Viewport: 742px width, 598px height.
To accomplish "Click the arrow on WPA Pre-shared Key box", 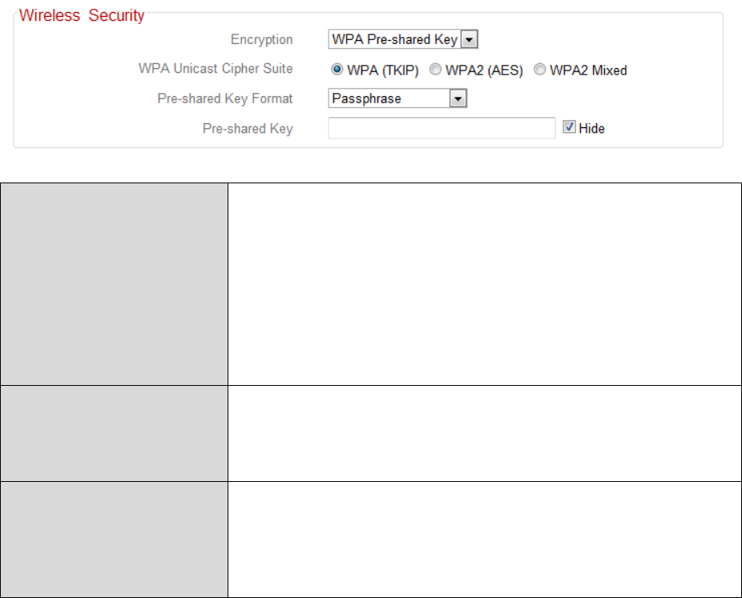I will click(x=470, y=39).
